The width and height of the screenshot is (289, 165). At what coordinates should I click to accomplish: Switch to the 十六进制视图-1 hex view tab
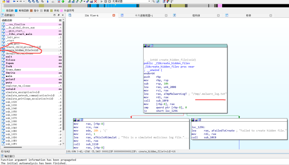[144, 15]
